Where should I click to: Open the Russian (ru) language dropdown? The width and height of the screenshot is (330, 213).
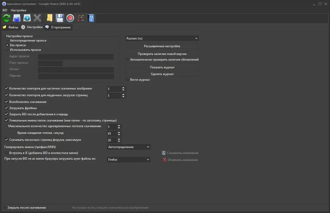[x=162, y=38]
